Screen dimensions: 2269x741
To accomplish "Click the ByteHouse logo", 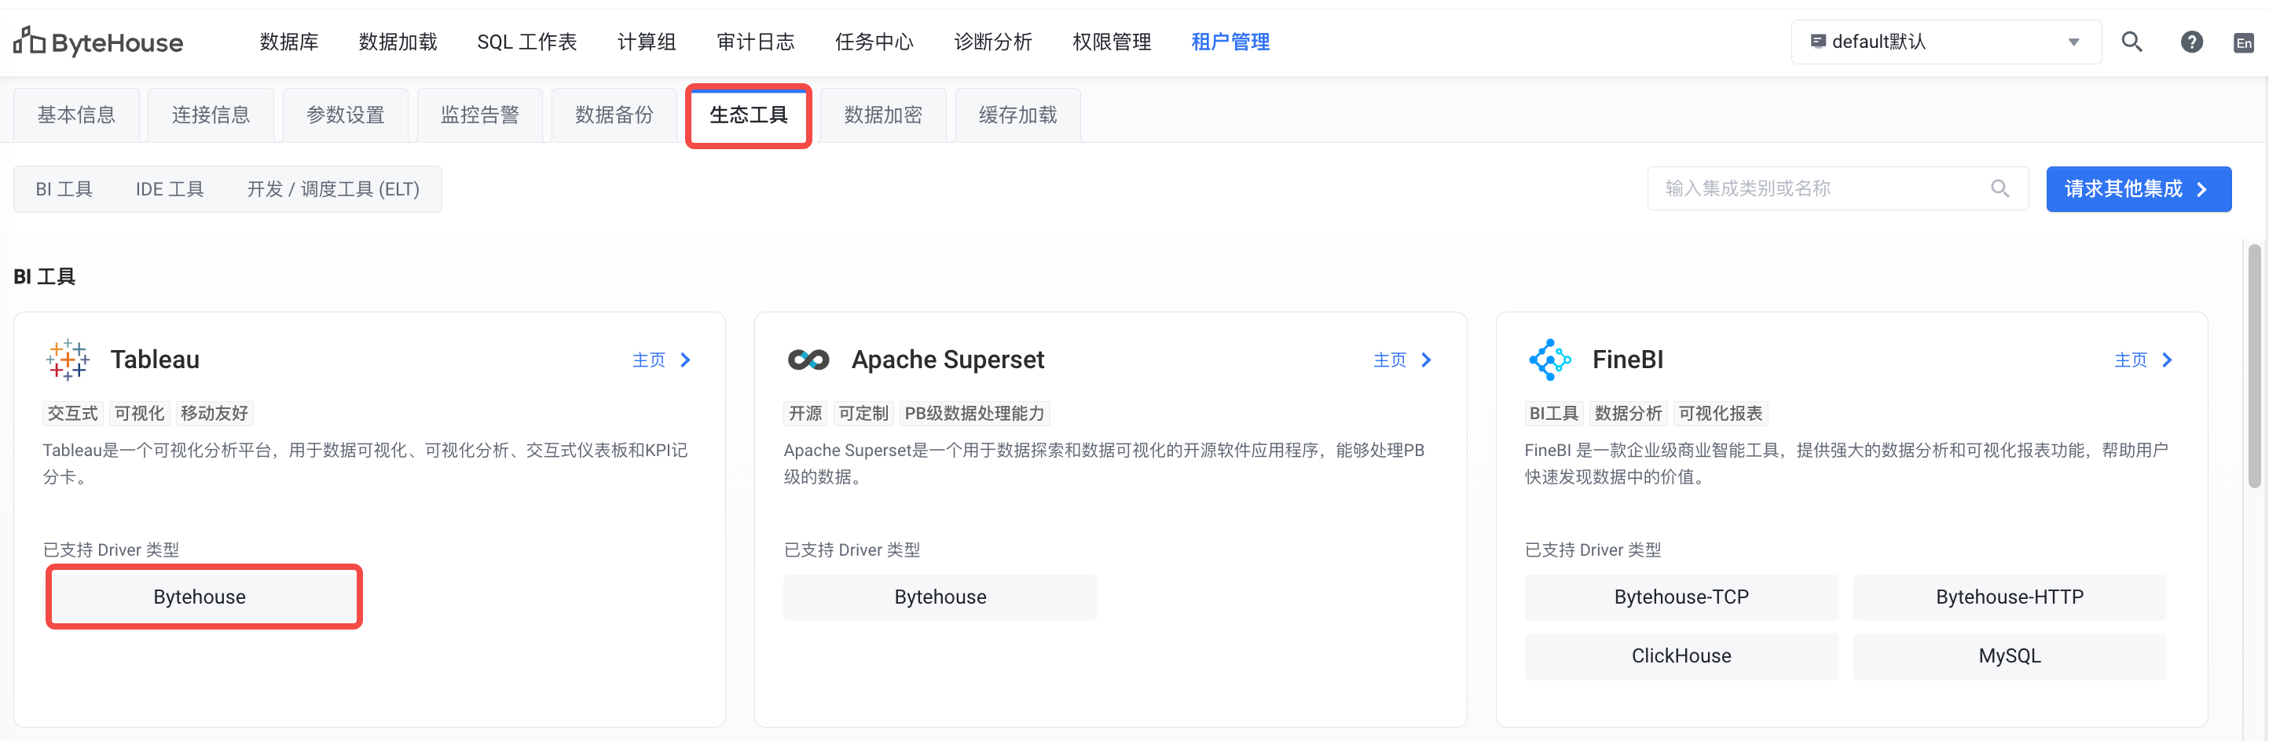I will tap(97, 42).
